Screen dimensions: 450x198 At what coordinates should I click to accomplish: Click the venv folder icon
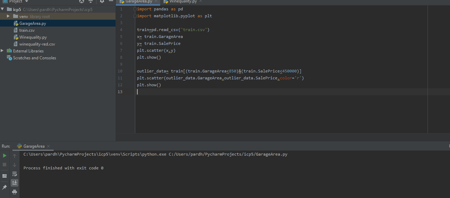[x=15, y=17]
